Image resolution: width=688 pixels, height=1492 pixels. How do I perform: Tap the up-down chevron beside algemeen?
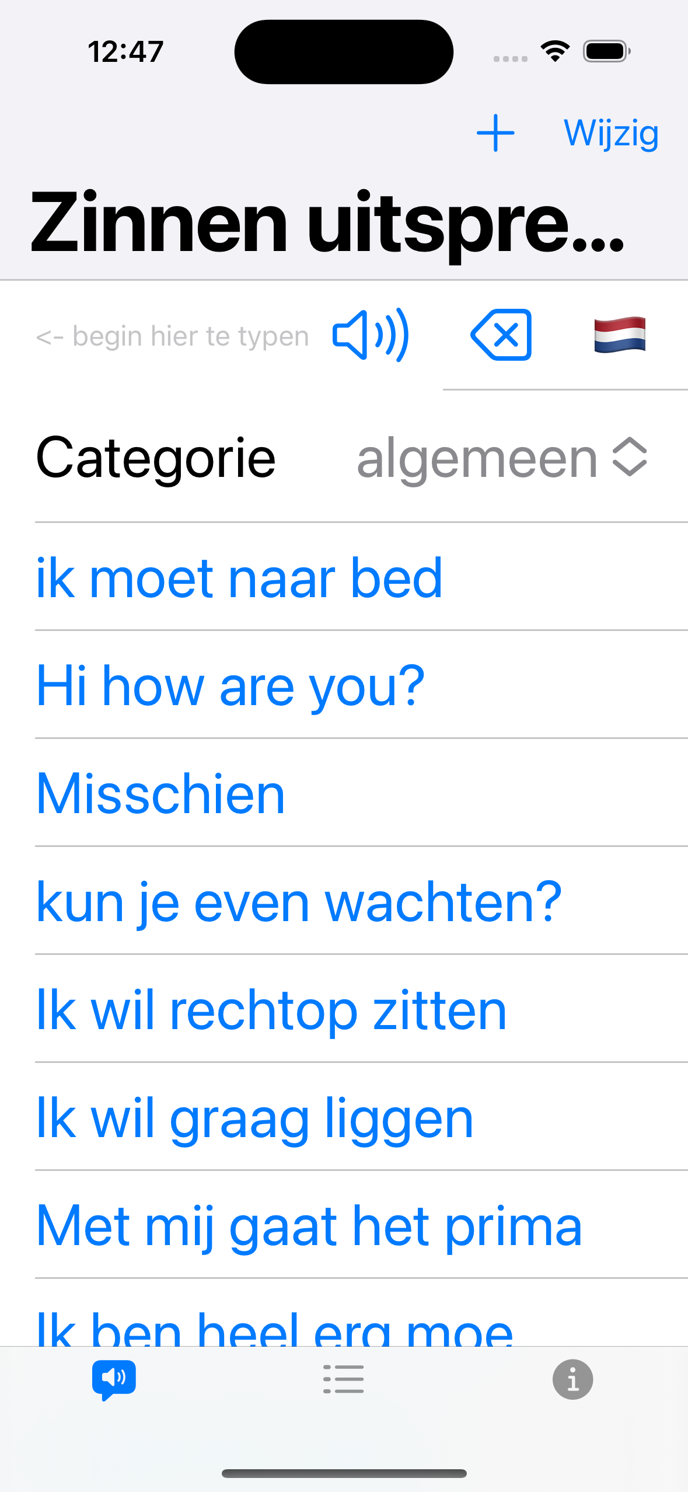(x=630, y=457)
